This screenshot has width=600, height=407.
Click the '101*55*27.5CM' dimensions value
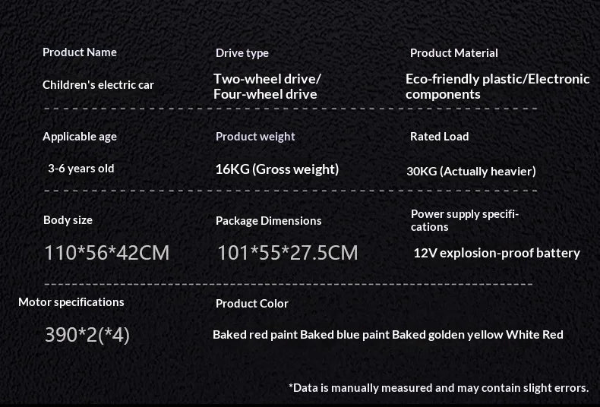click(288, 253)
